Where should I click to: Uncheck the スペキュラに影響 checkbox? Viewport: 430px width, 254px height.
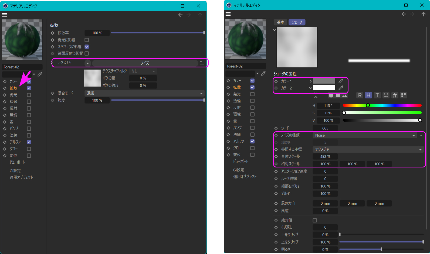[87, 47]
